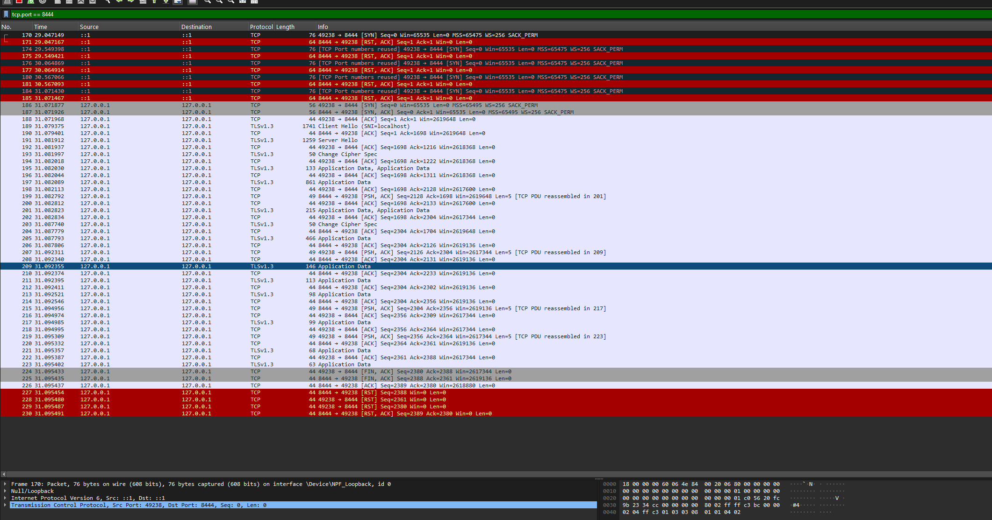This screenshot has height=520, width=992.
Task: Select packet 195 Application Data row
Action: click(496, 168)
